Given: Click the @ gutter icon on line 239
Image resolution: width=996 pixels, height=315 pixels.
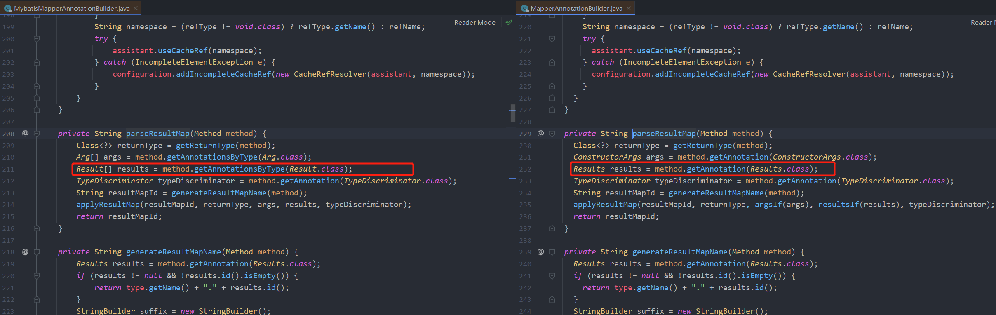Looking at the screenshot, I should pyautogui.click(x=540, y=252).
